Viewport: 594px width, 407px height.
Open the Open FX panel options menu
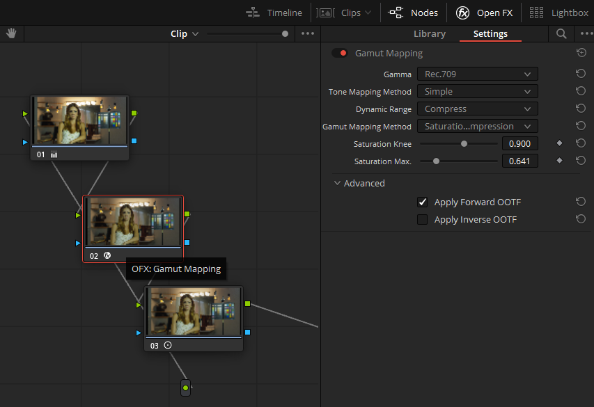click(587, 33)
